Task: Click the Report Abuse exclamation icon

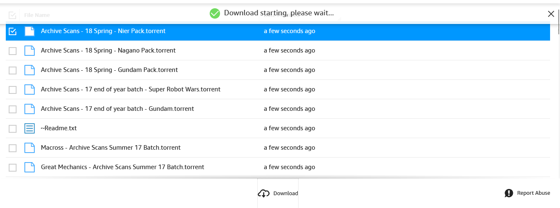Action: (509, 193)
